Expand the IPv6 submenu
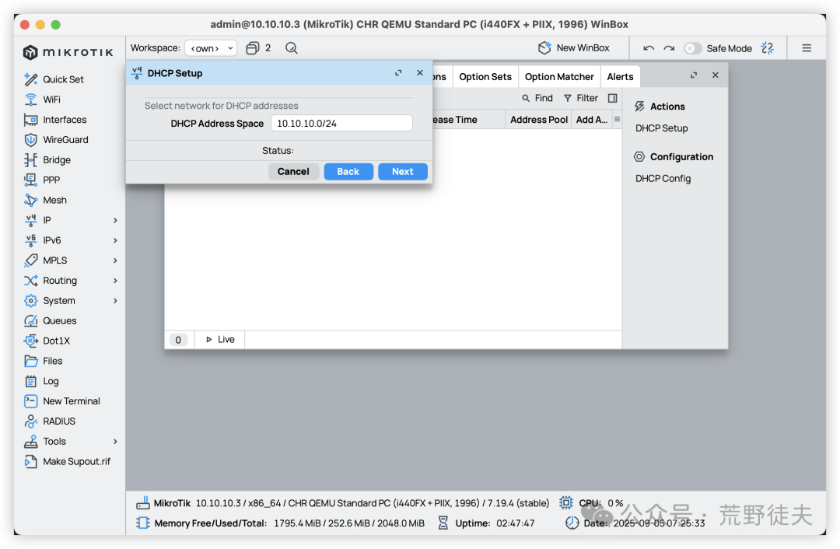 point(115,240)
